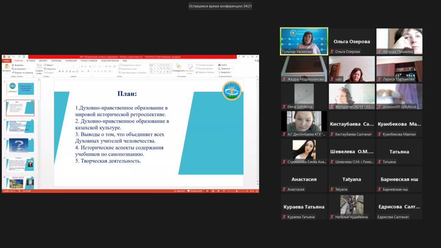The image size is (441, 248).
Task: Switch to Анимация ribbon tab
Action: point(71,61)
